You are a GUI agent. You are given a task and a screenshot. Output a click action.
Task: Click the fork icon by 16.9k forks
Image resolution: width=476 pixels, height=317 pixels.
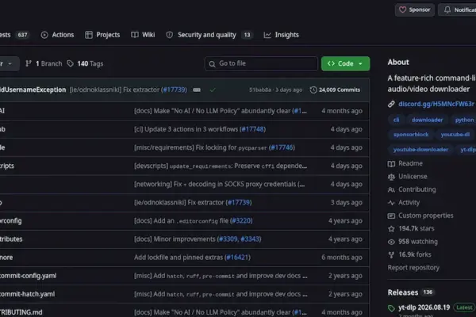391,255
